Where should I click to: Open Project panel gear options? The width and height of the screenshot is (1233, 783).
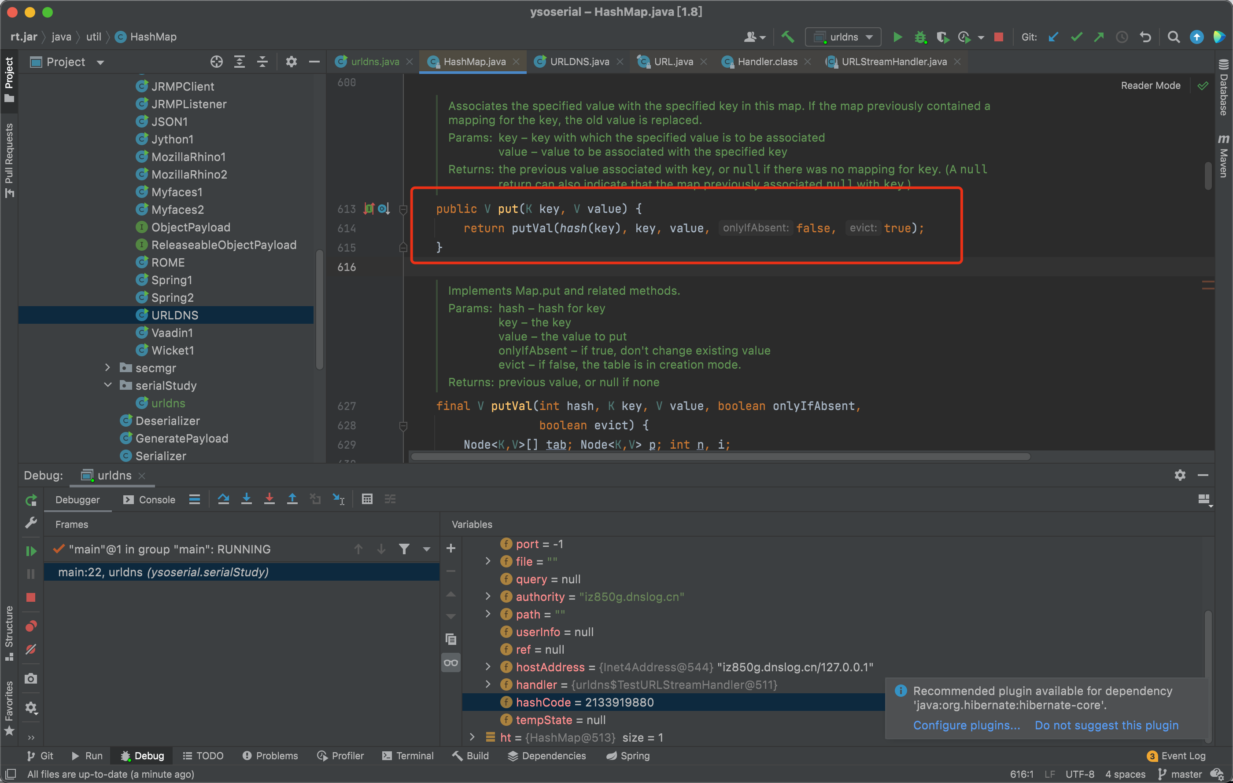[292, 62]
